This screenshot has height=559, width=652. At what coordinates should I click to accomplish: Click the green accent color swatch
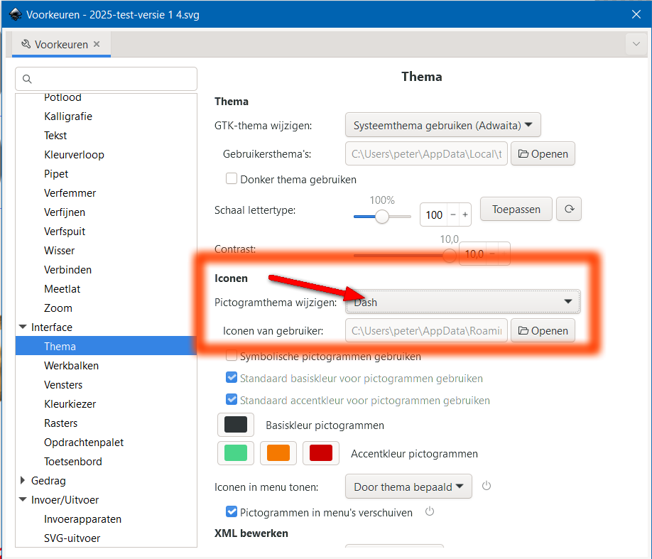[236, 453]
